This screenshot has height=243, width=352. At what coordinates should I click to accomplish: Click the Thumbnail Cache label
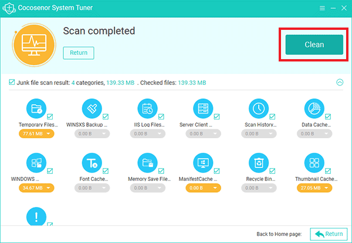pos(316,179)
